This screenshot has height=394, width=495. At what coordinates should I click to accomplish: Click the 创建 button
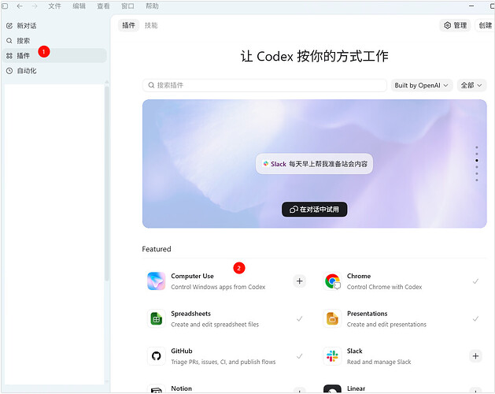click(486, 25)
